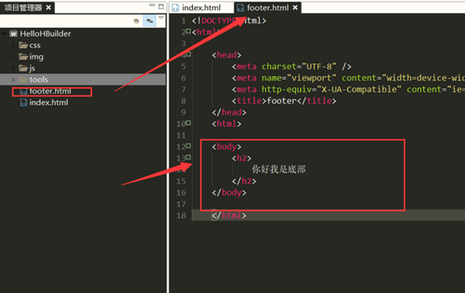Maximize the project manager panel
The width and height of the screenshot is (465, 293).
161,6
